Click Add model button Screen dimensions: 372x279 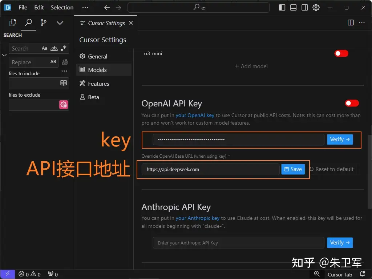coord(251,66)
